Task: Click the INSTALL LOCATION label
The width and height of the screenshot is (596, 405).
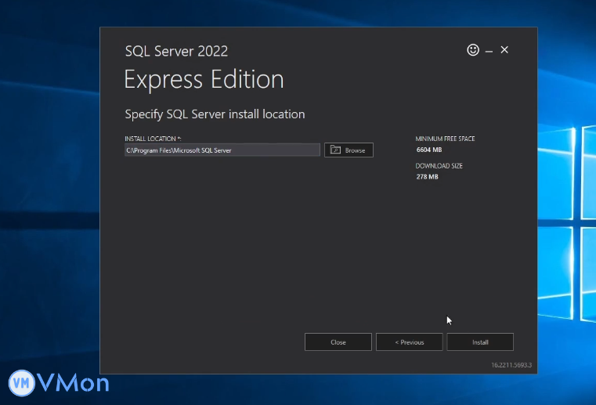Action: 153,139
